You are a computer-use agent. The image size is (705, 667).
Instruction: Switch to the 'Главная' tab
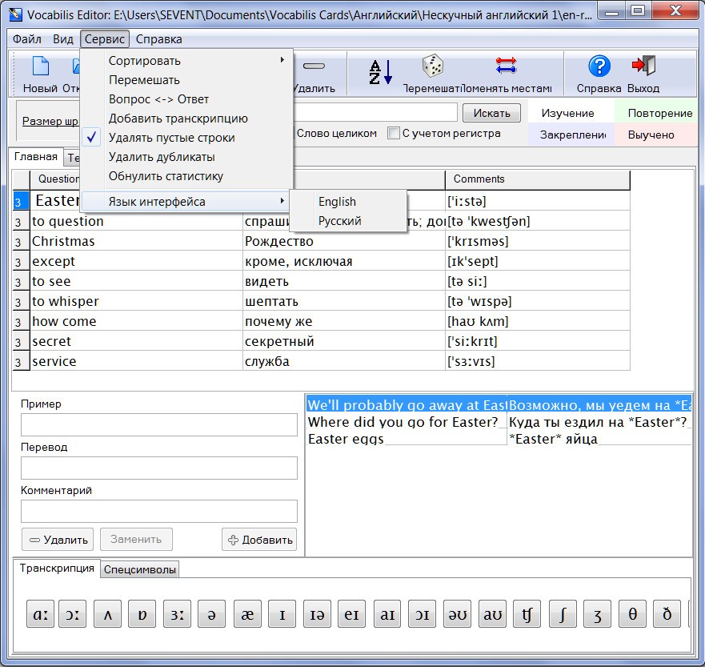click(36, 156)
